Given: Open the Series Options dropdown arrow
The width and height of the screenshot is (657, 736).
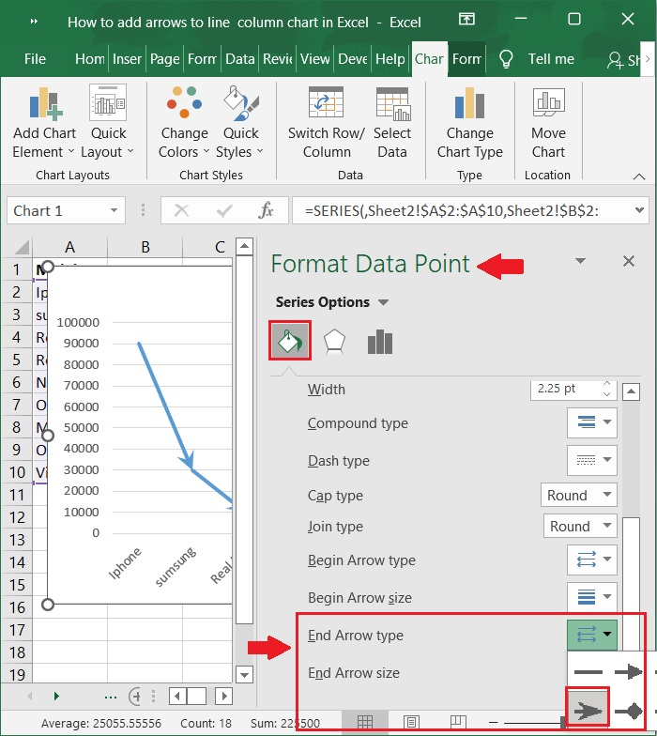Looking at the screenshot, I should tap(383, 302).
